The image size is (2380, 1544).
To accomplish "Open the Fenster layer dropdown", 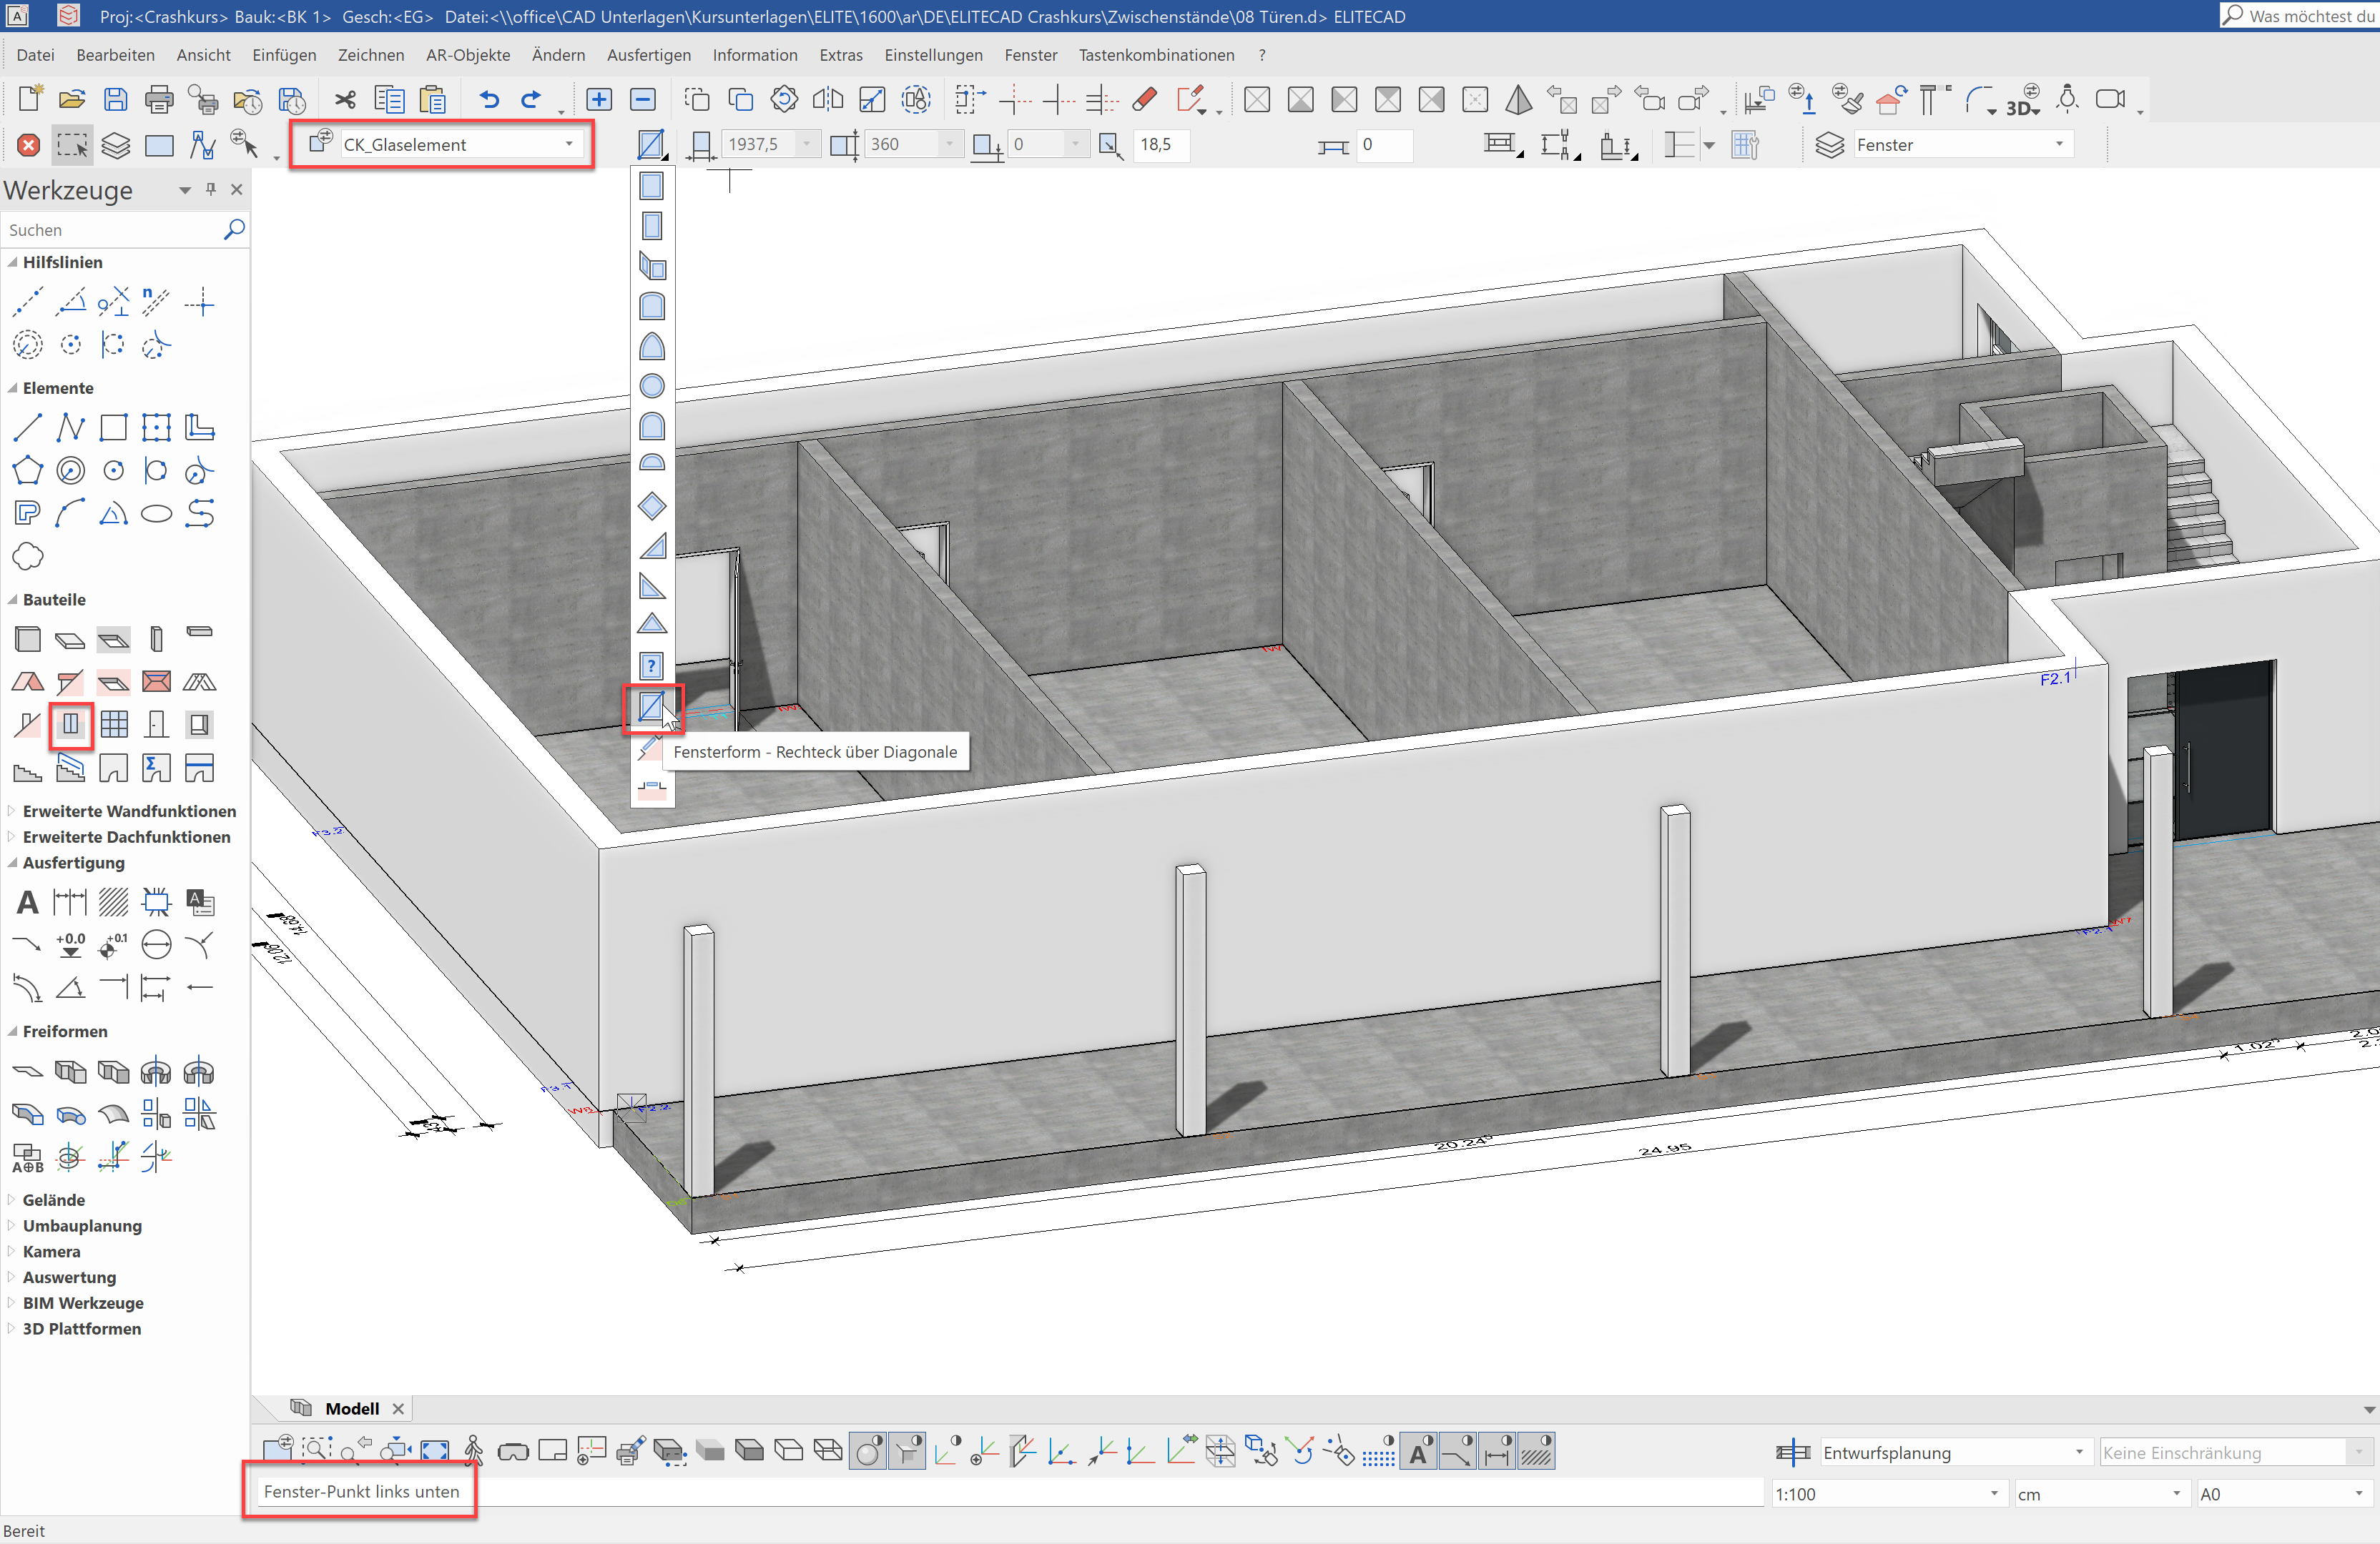I will [x=2060, y=144].
